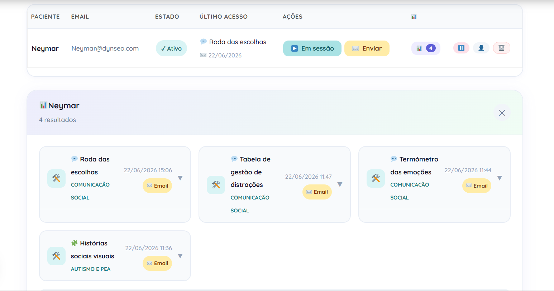Click tools icon on Termómetro das emoções card
The width and height of the screenshot is (554, 291).
(x=376, y=178)
